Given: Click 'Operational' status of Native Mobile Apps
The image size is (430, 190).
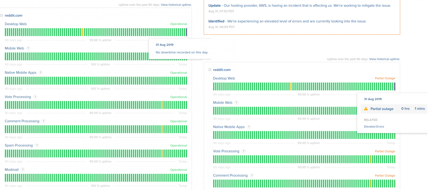Looking at the screenshot, I should click(178, 73).
